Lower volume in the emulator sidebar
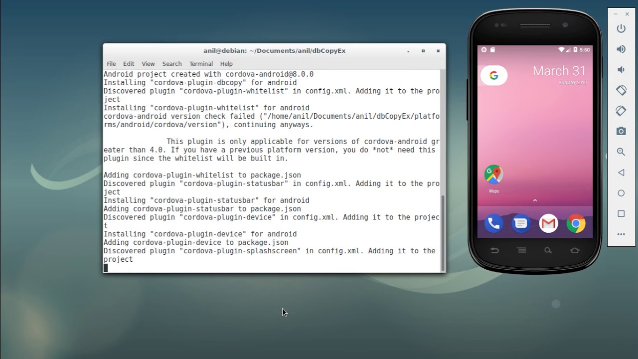Screen dimensions: 638x359 [621, 69]
